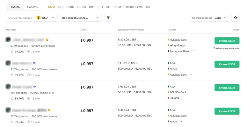Click clock icon in 3259 ордеров row
This screenshot has height=127, width=247.
(28, 122)
